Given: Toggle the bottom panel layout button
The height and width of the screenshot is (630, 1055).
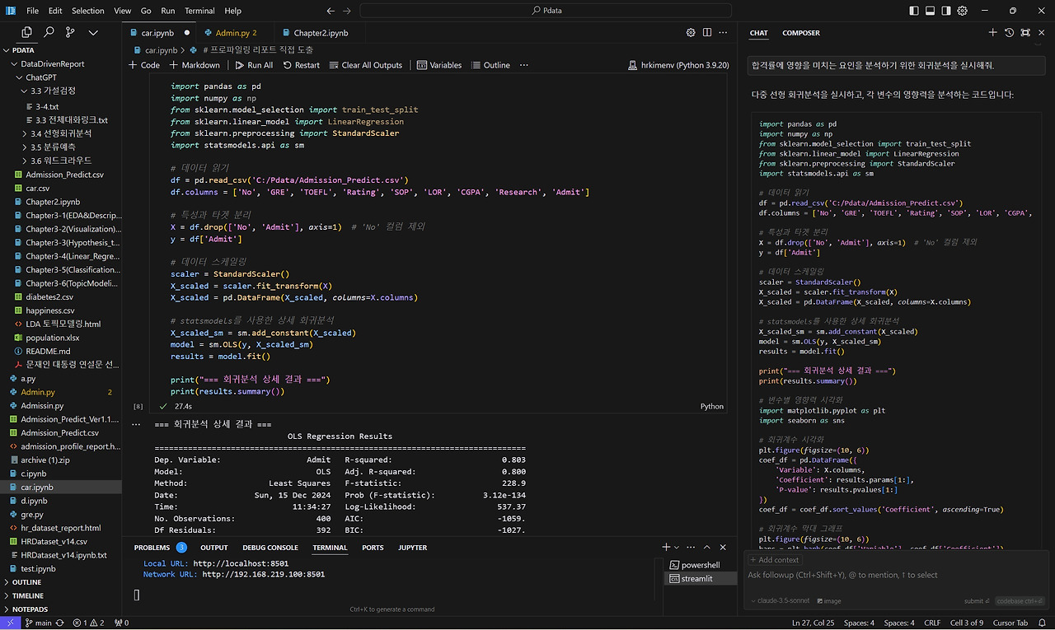Looking at the screenshot, I should [x=930, y=11].
